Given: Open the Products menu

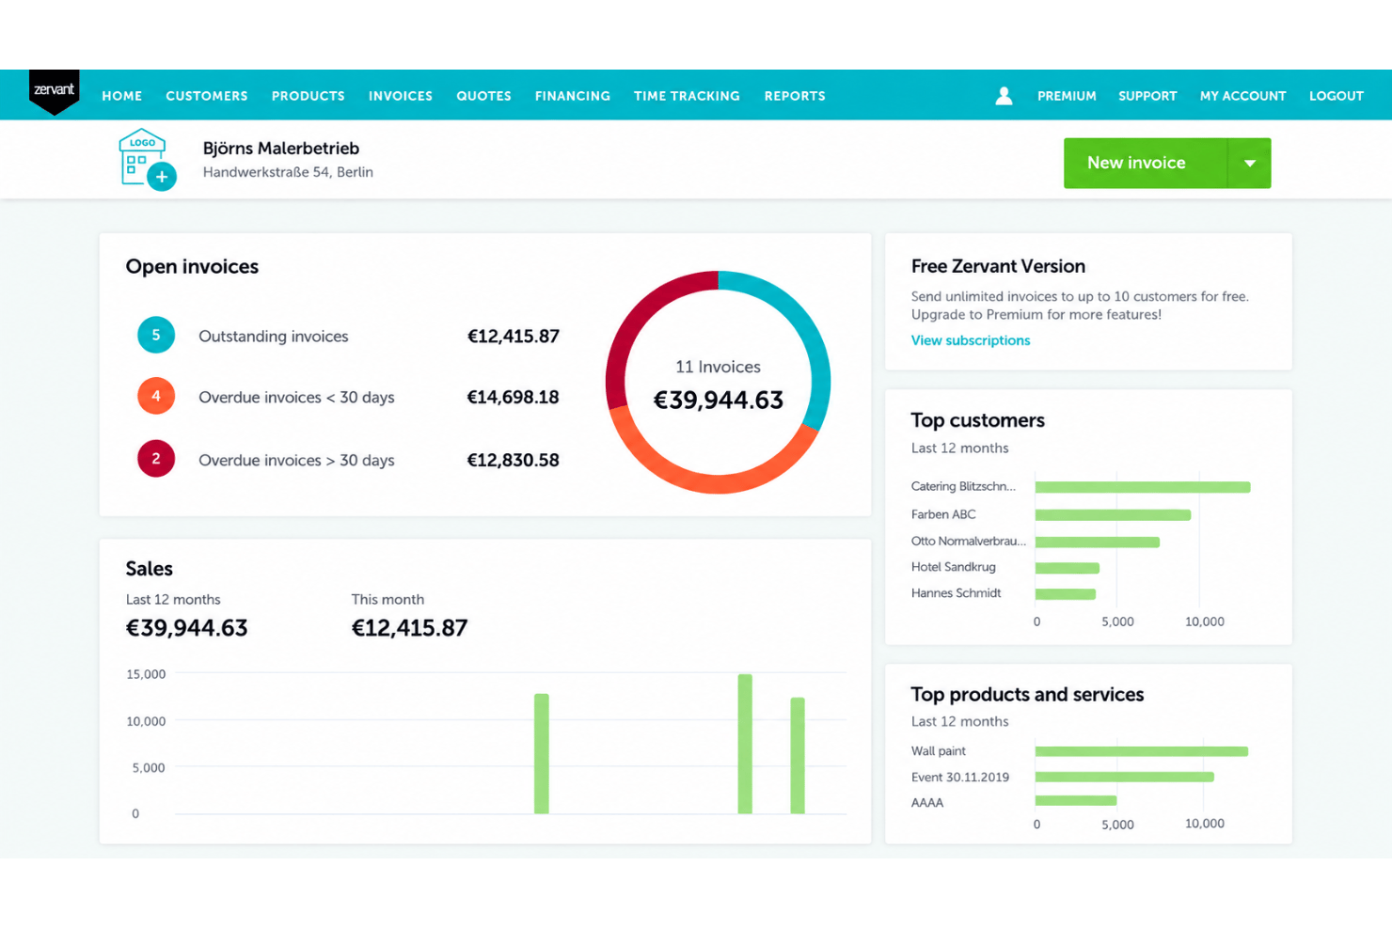Looking at the screenshot, I should [x=308, y=96].
